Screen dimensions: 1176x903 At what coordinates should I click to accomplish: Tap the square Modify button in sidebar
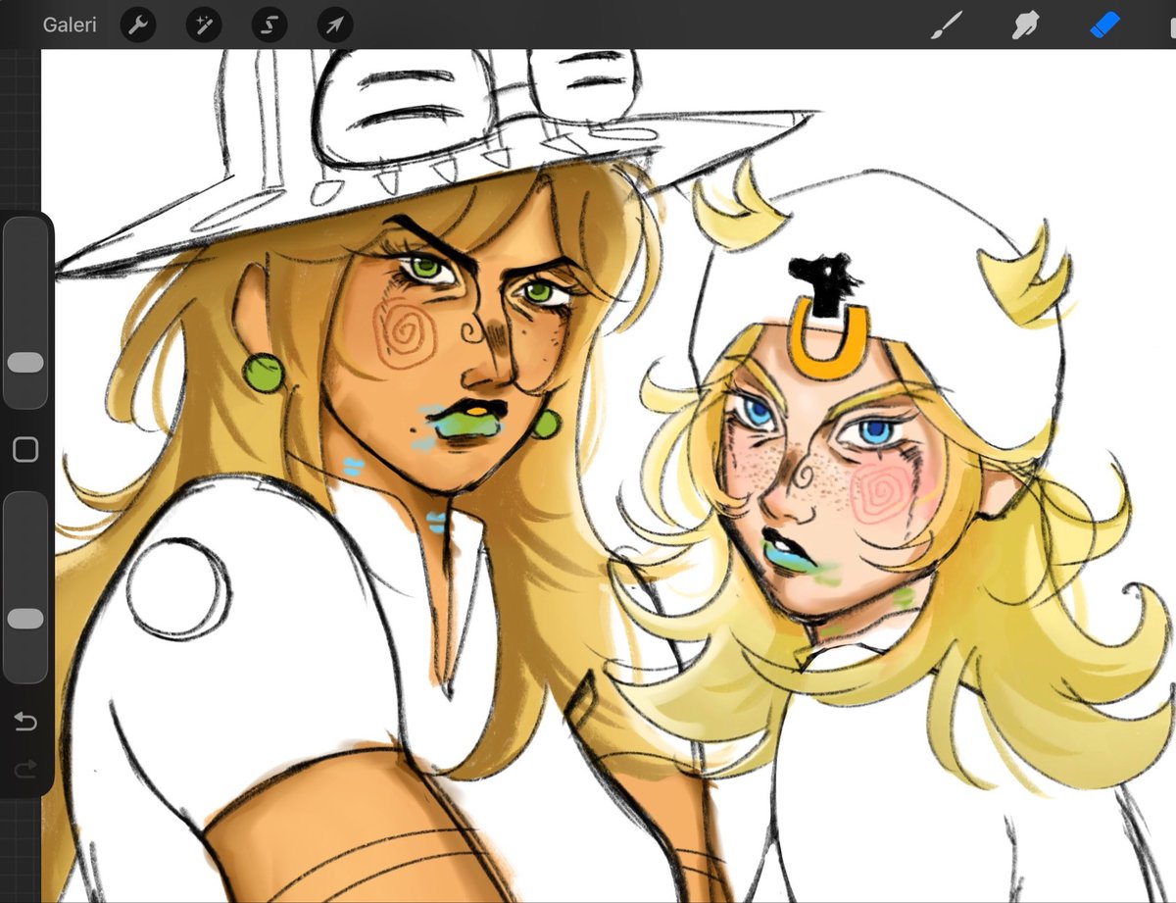25,450
